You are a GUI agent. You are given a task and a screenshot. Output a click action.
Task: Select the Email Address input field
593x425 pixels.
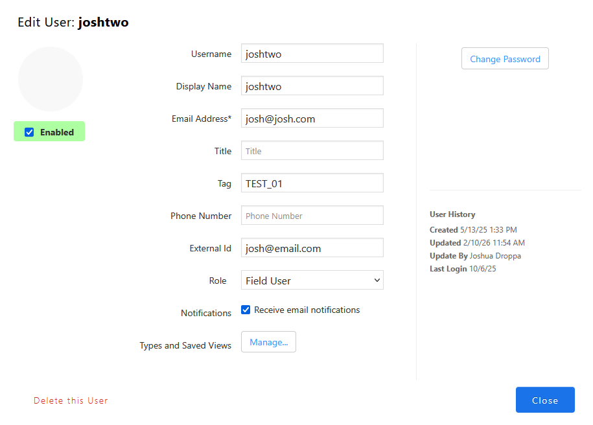pyautogui.click(x=312, y=119)
